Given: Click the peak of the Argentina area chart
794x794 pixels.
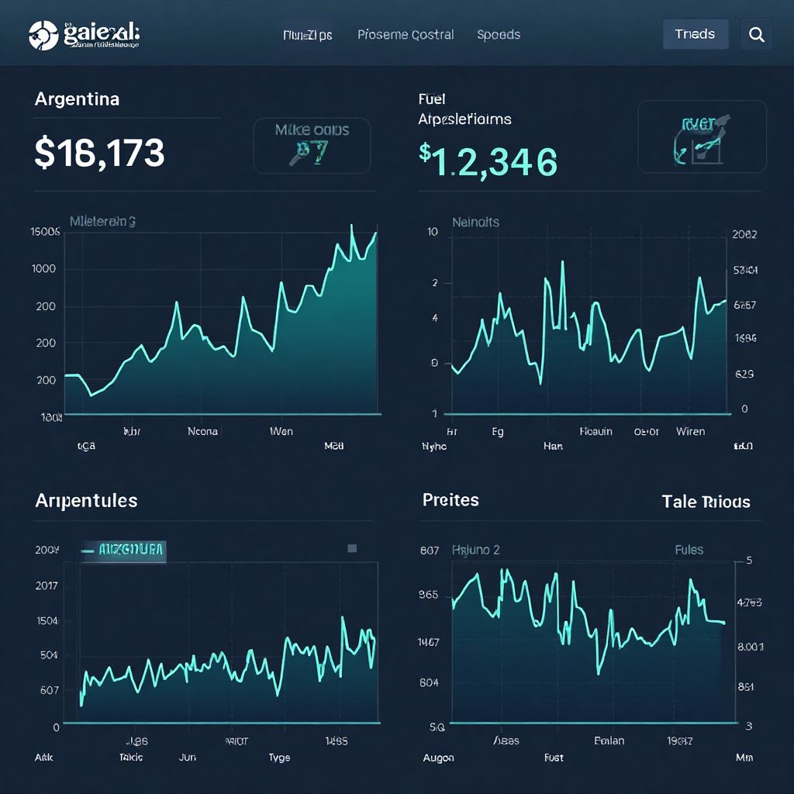Looking at the screenshot, I should [351, 226].
